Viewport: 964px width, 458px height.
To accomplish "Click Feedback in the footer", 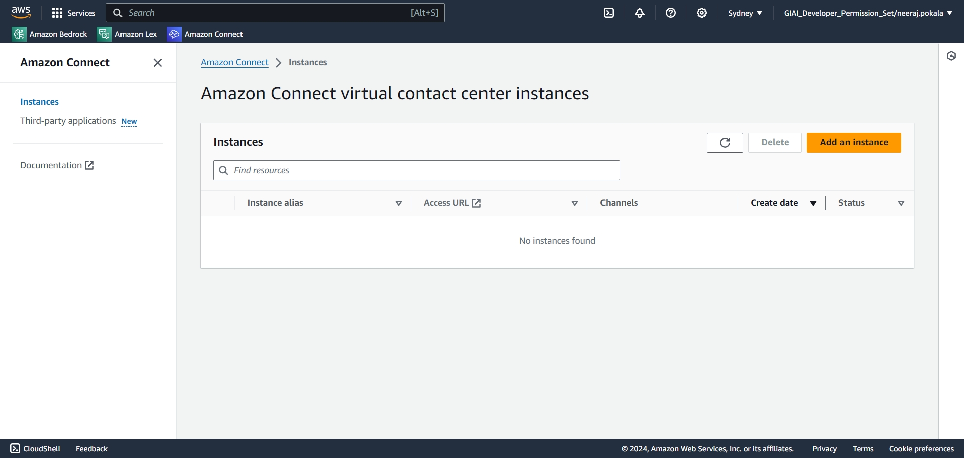I will point(92,449).
